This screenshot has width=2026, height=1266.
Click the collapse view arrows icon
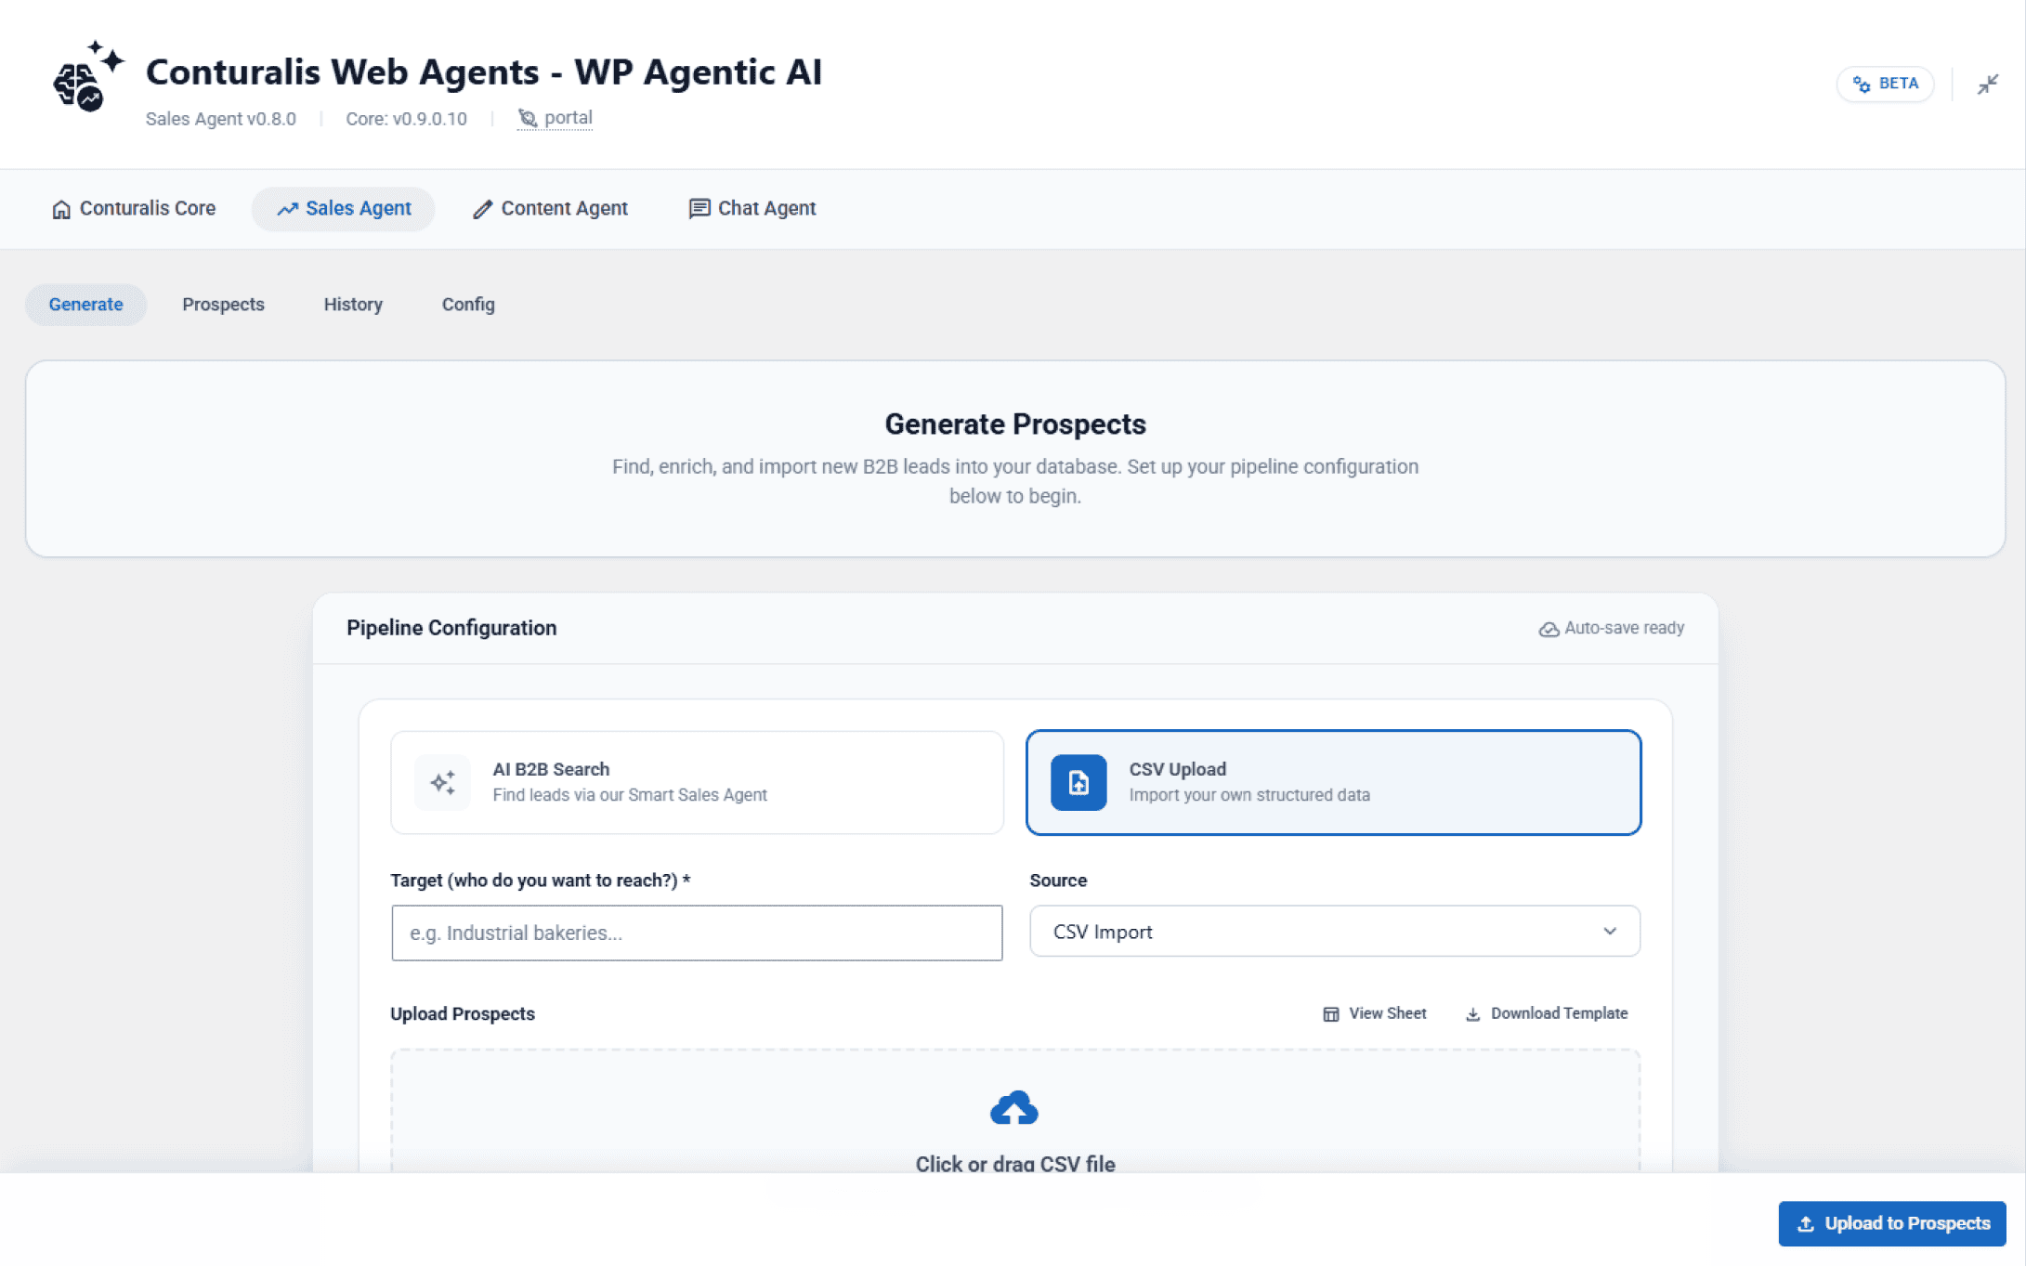click(1987, 85)
